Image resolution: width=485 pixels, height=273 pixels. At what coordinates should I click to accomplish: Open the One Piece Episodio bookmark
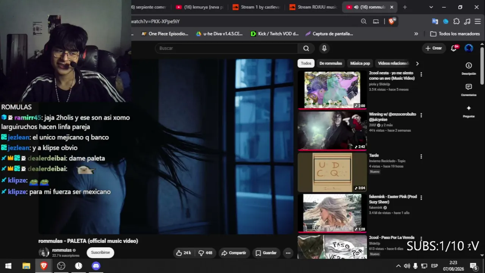tap(164, 34)
